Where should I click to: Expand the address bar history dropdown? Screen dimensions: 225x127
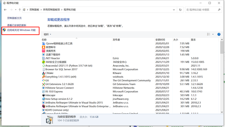[174, 10]
